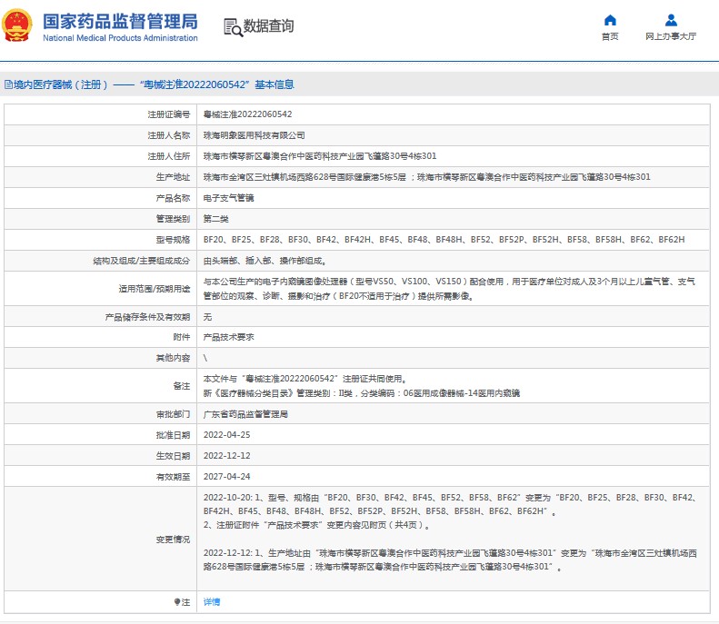The image size is (719, 624).
Task: Click product name 电子支气管镜 cell
Action: click(x=228, y=198)
